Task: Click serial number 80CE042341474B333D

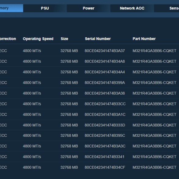Action: 105,125
